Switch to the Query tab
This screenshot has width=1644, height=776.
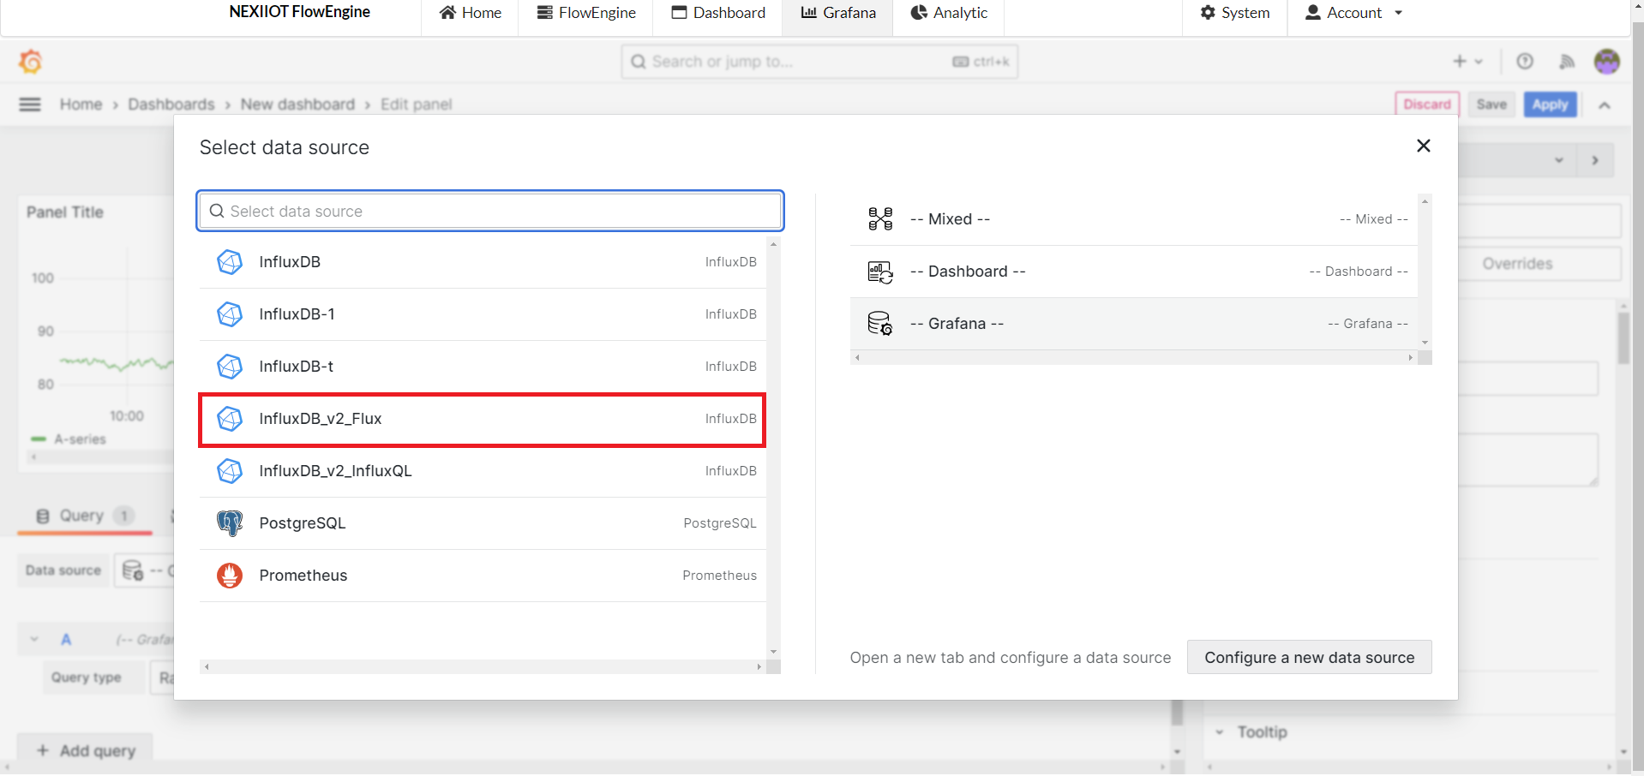coord(85,516)
